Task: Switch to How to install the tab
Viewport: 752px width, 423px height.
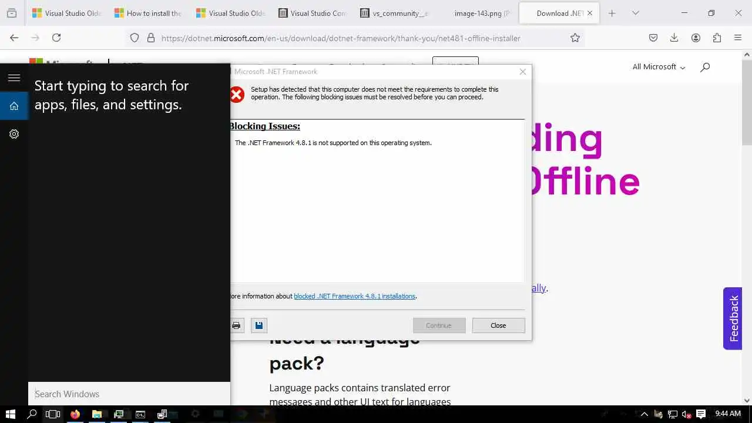Action: click(148, 13)
